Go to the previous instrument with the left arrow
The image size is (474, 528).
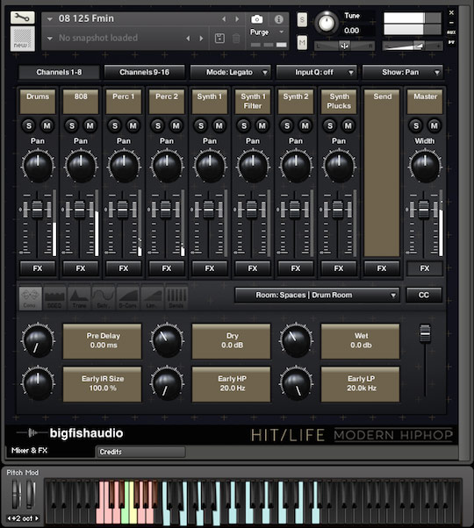224,19
